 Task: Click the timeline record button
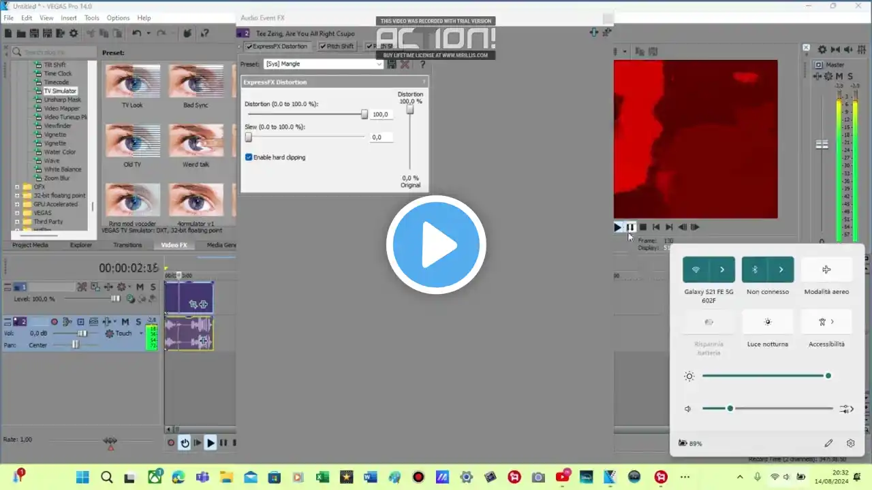pyautogui.click(x=171, y=443)
